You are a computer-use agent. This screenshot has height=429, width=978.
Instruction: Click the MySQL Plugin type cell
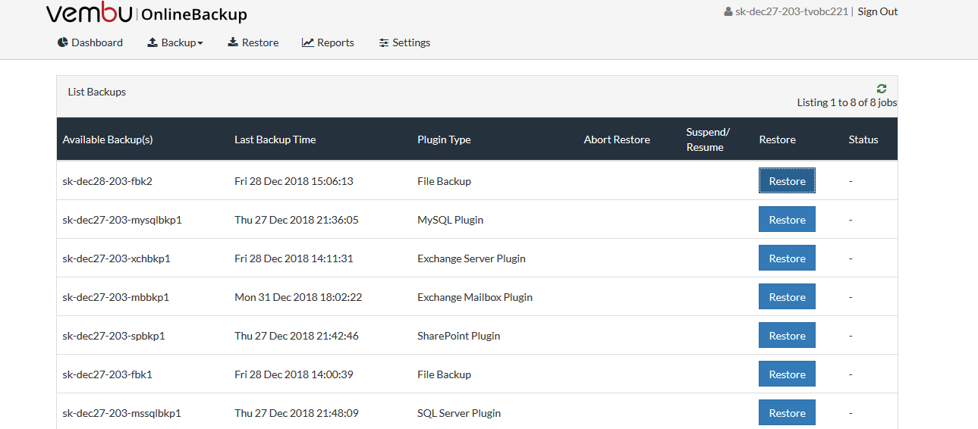coord(450,220)
